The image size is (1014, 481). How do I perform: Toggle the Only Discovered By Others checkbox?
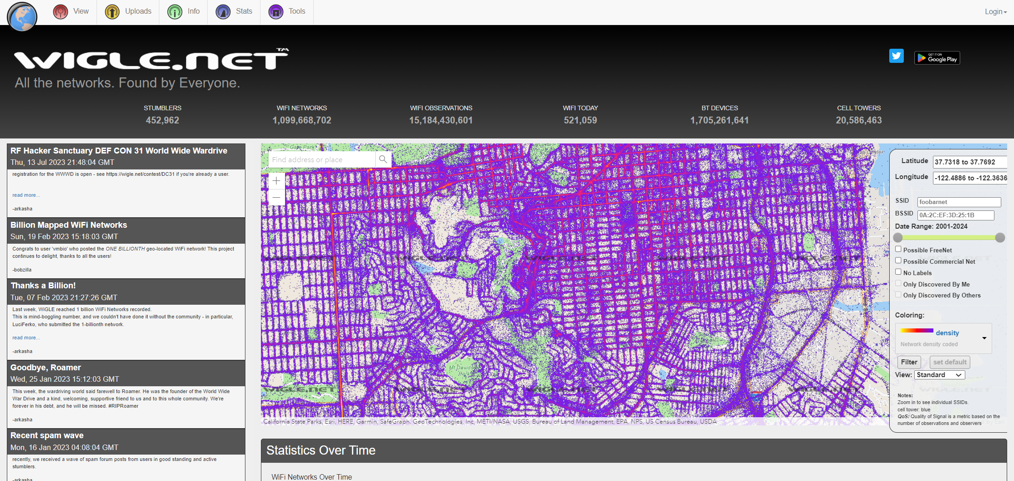click(898, 295)
